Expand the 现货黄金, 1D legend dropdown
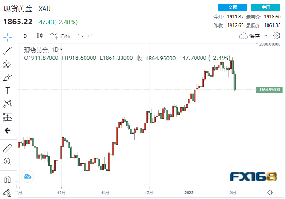Viewport: 286px width, 199px height. [61, 49]
